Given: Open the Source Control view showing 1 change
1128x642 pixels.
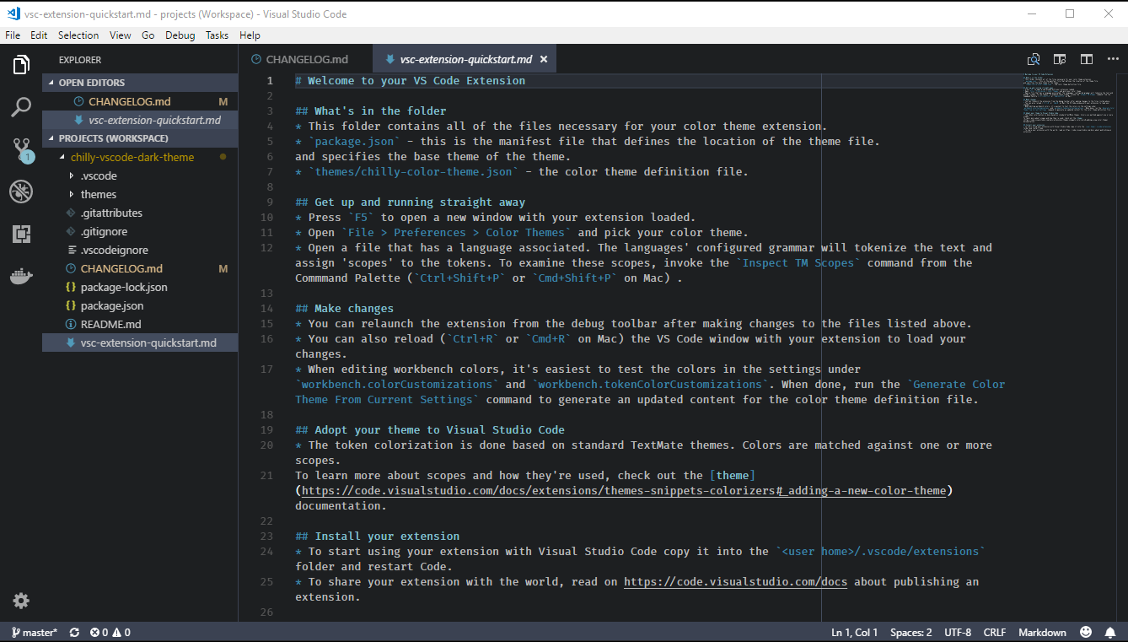Looking at the screenshot, I should [20, 148].
